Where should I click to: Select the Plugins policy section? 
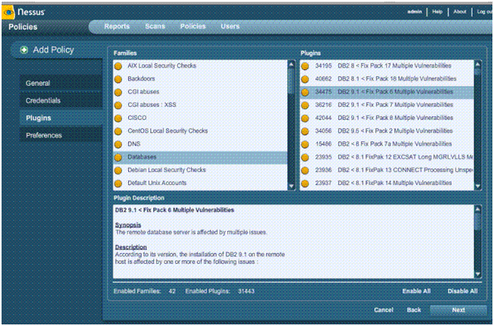(x=61, y=118)
